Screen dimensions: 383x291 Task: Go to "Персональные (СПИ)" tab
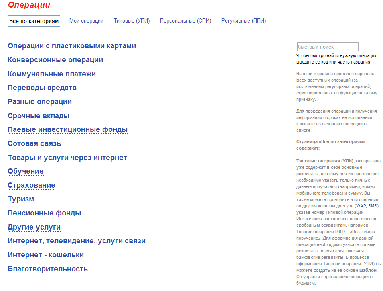185,21
